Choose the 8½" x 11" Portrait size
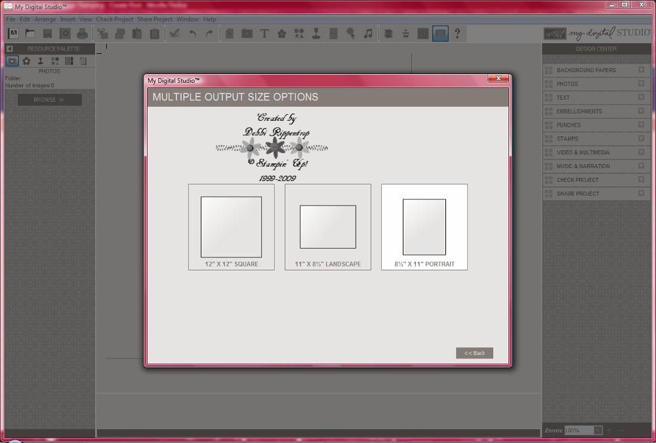656x443 pixels. coord(424,227)
